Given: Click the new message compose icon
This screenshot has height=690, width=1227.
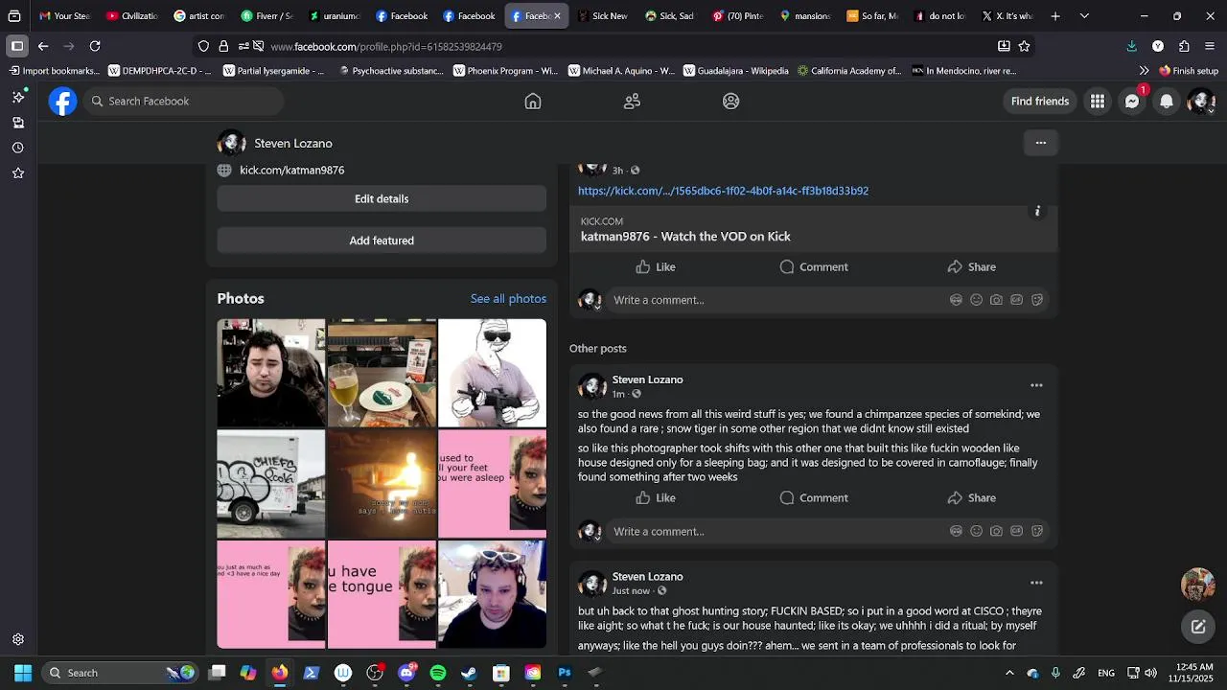Looking at the screenshot, I should [x=1198, y=627].
